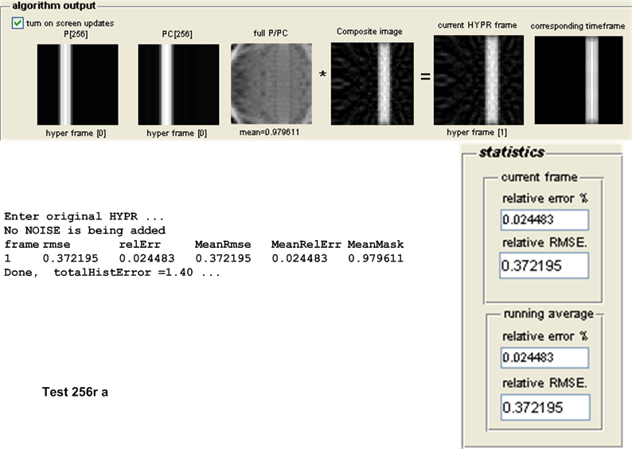The height and width of the screenshot is (449, 632).
Task: Open the corresponding timeframe image
Action: click(x=578, y=80)
